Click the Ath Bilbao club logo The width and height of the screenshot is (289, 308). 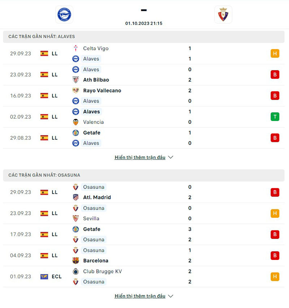[76, 80]
